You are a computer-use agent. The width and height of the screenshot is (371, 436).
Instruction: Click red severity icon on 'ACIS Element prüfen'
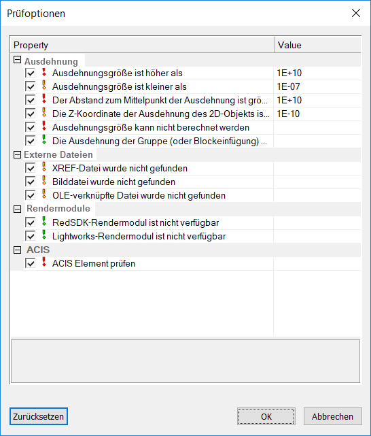click(x=44, y=263)
